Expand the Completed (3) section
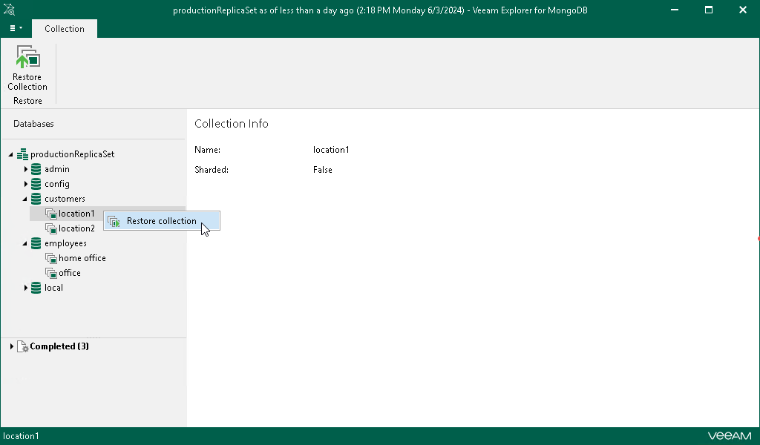 pyautogui.click(x=12, y=346)
